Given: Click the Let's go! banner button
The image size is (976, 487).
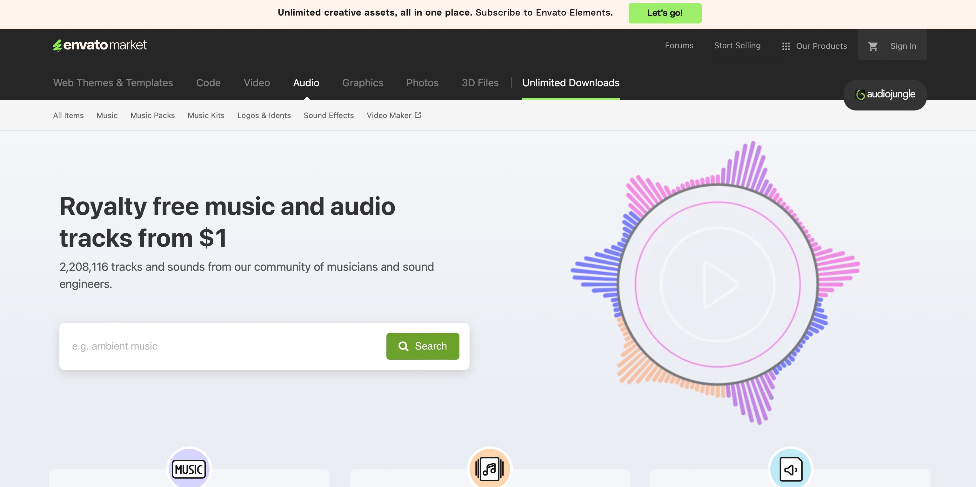Looking at the screenshot, I should point(665,13).
